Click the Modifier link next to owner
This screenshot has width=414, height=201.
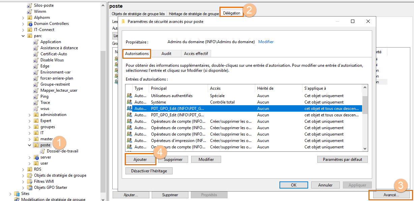click(266, 42)
